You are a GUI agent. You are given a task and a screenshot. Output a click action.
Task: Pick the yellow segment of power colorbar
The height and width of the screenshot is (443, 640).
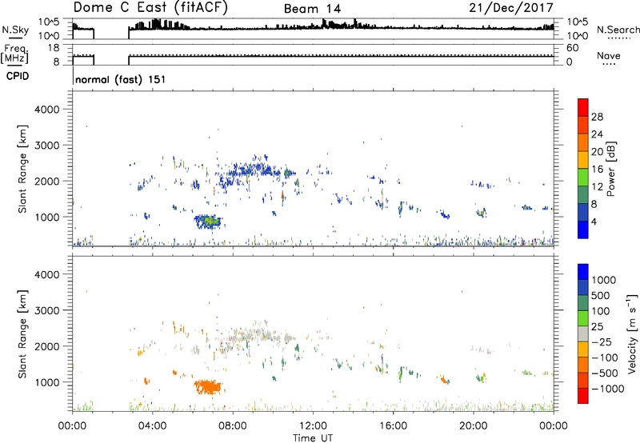583,160
